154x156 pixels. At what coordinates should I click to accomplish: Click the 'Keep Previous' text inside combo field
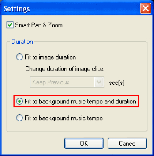(51, 82)
